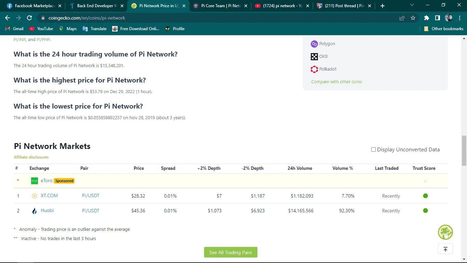Click the XT.COM exchange logo
Viewport: 467px width, 263px height.
(x=34, y=196)
